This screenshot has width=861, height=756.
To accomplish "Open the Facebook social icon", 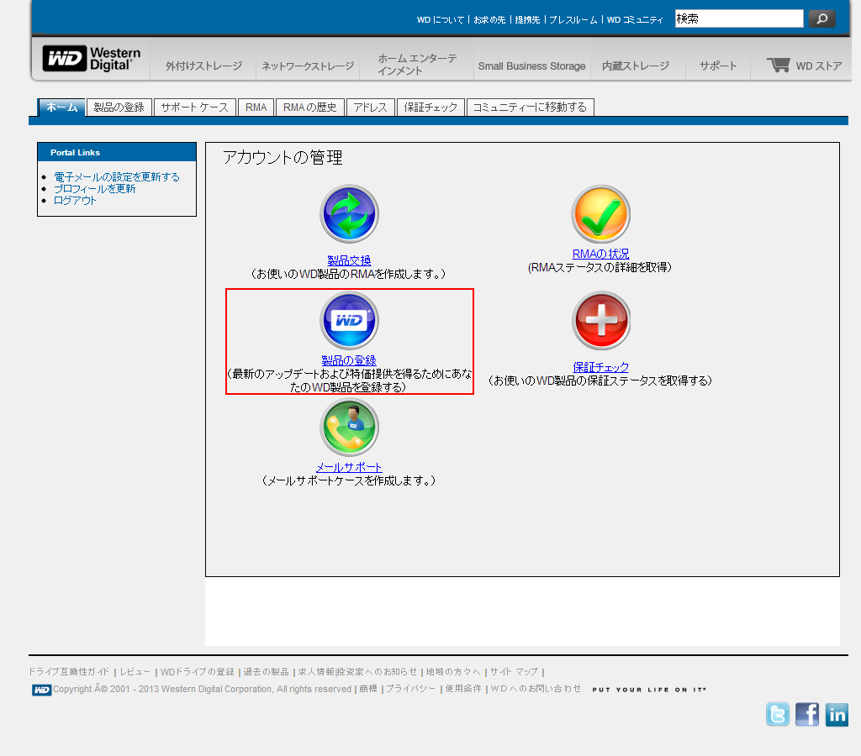I will click(x=807, y=714).
